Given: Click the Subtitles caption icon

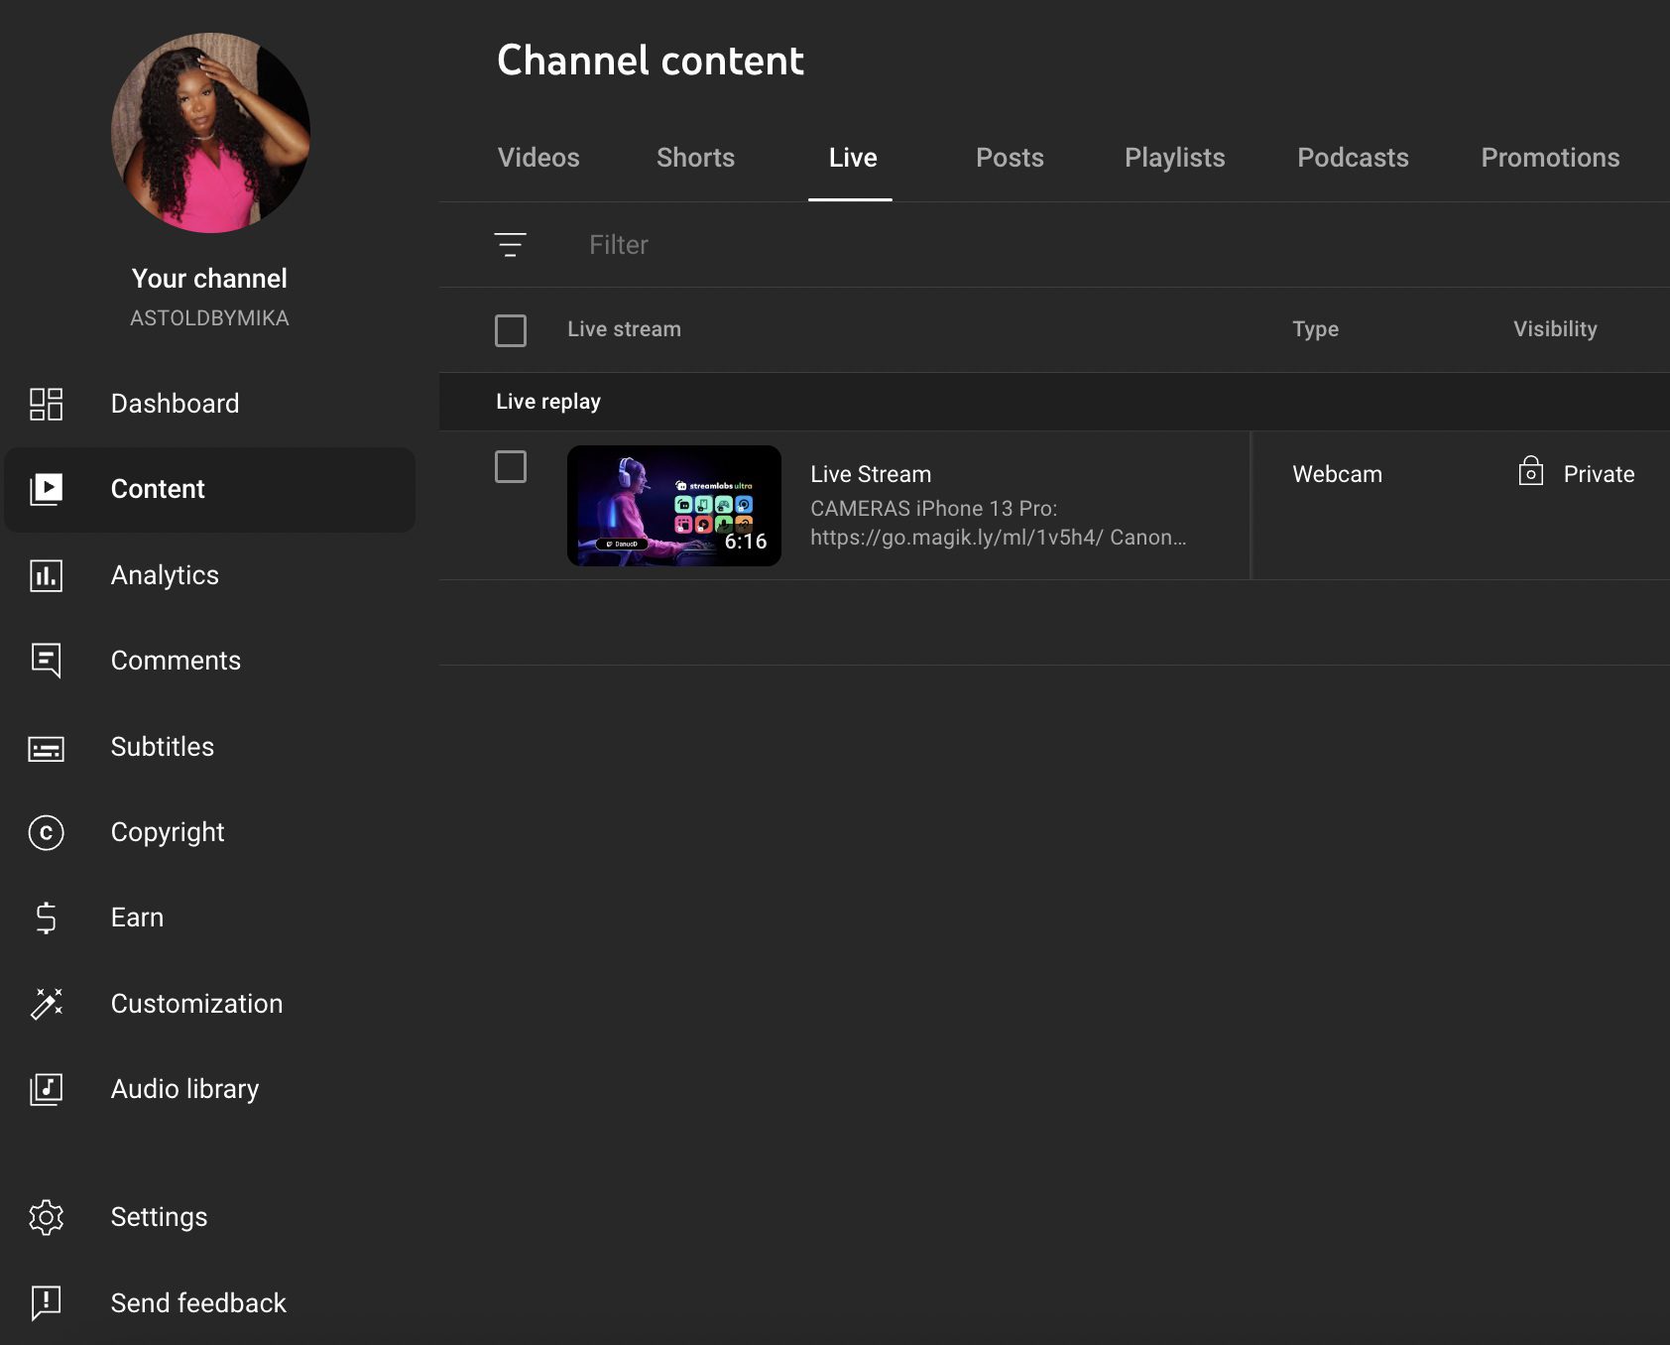Looking at the screenshot, I should pyautogui.click(x=46, y=747).
